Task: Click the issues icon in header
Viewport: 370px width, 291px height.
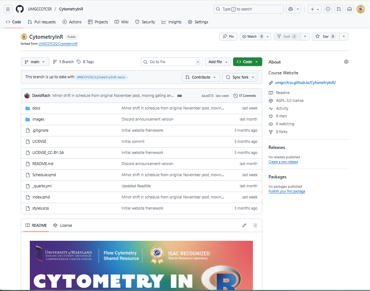Action: click(328, 9)
